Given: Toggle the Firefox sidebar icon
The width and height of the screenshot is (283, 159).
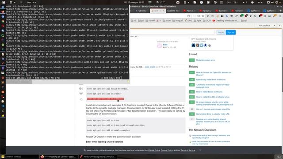Looking at the screenshot, I should pos(213,16).
